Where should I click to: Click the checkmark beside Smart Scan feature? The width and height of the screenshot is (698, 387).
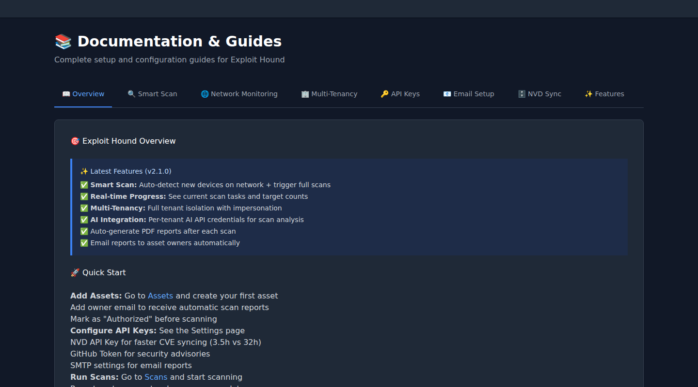coord(84,185)
